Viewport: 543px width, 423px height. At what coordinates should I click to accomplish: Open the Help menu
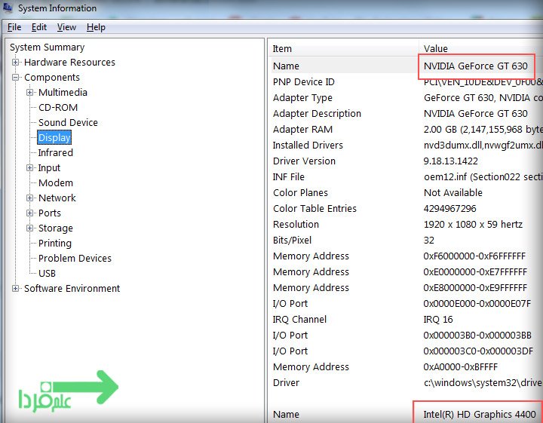pyautogui.click(x=96, y=27)
